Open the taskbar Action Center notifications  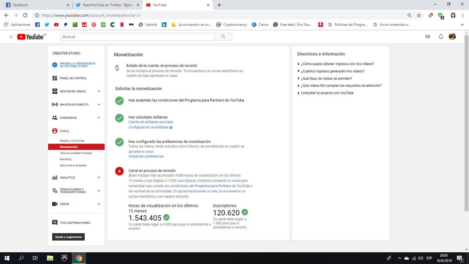tap(460, 258)
